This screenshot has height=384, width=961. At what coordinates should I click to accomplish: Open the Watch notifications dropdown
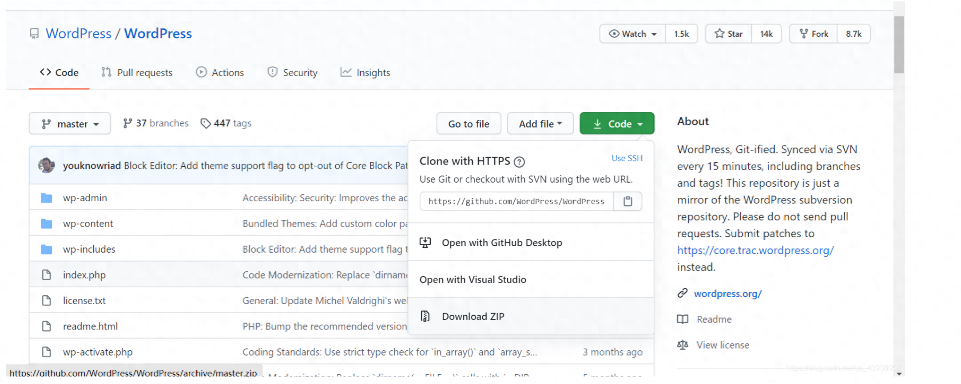[x=632, y=34]
